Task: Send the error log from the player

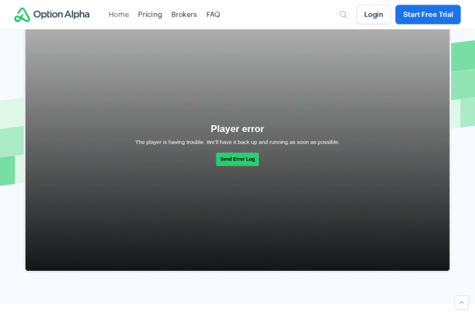Action: 237,159
